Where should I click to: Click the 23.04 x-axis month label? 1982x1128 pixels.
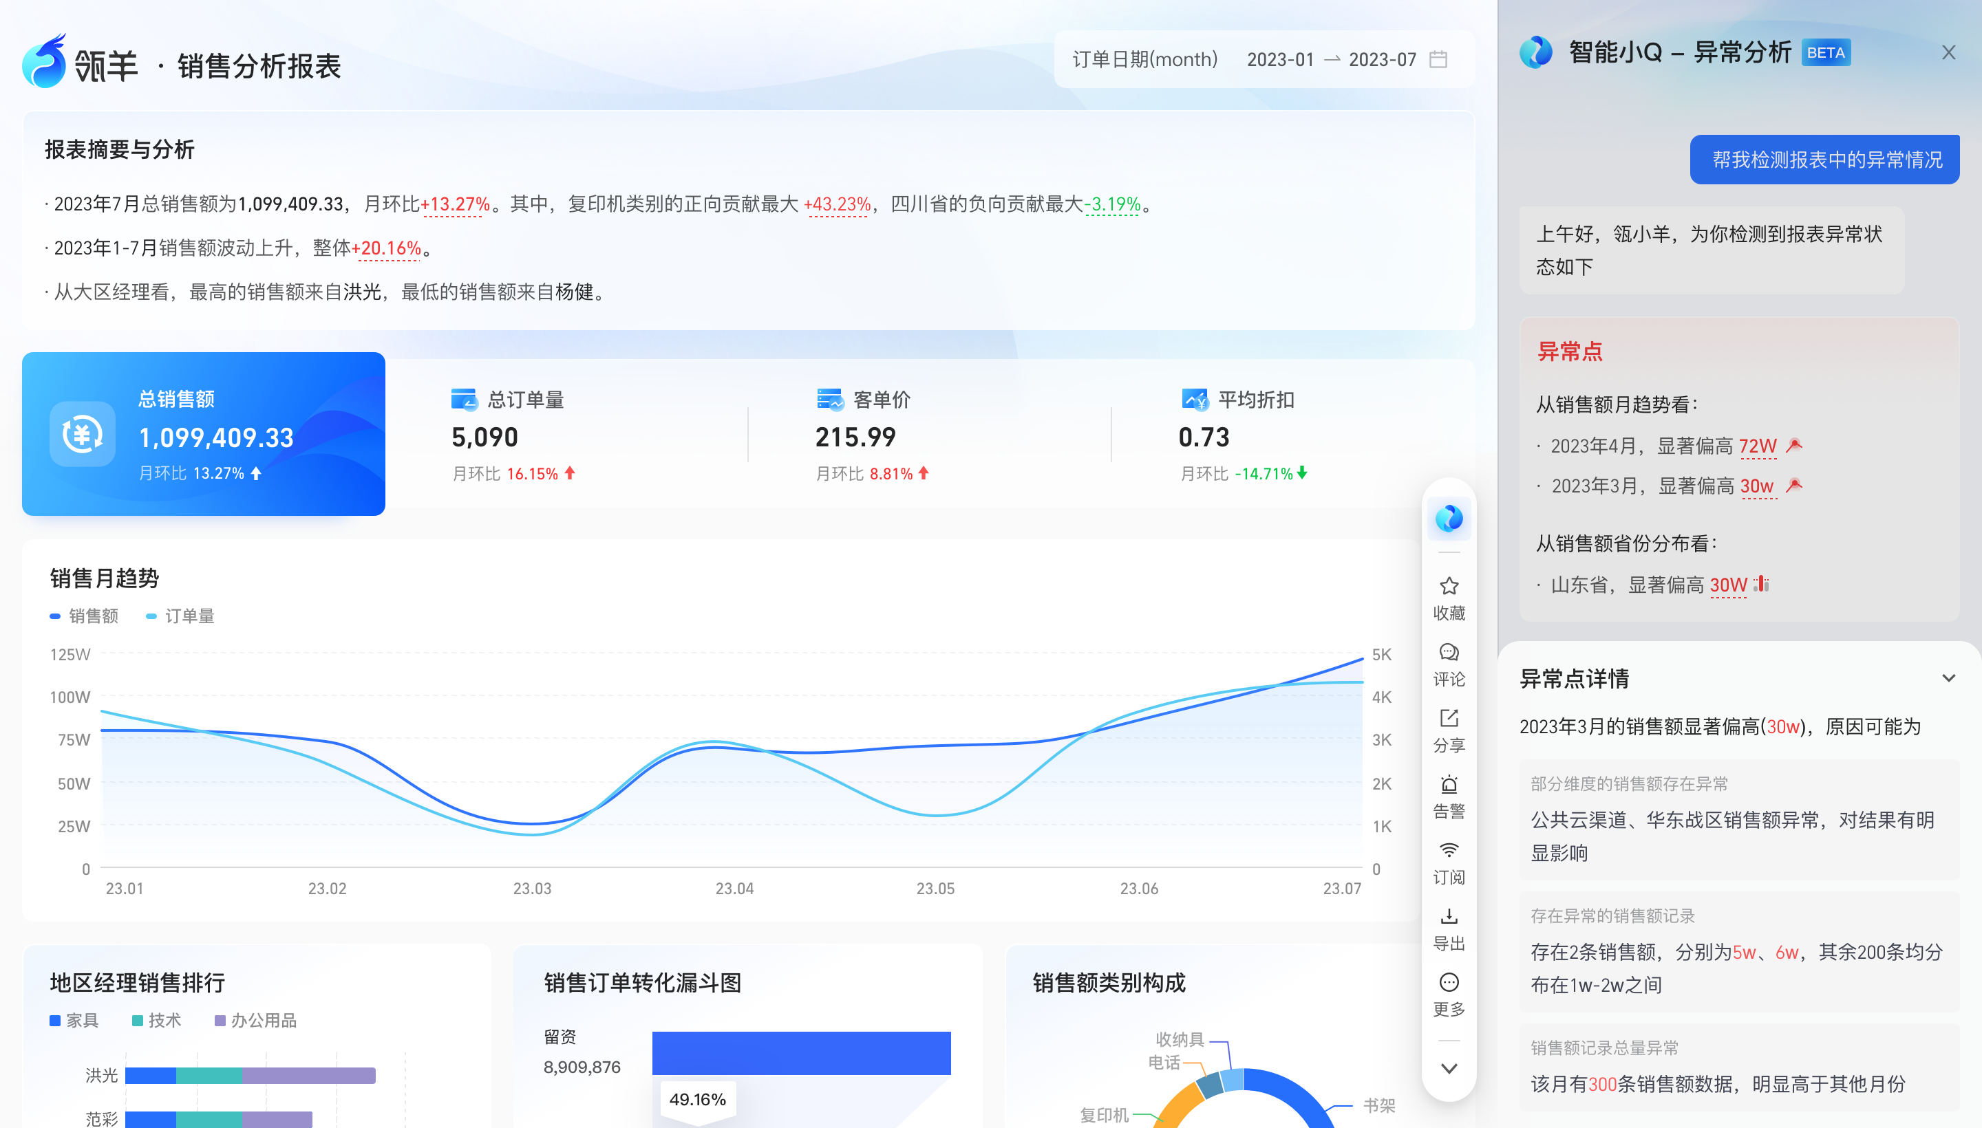click(x=734, y=889)
